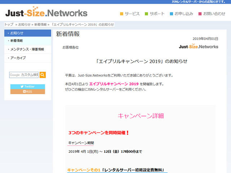The width and height of the screenshot is (231, 173).
Task: Click the Twitter button
Action: [28, 86]
